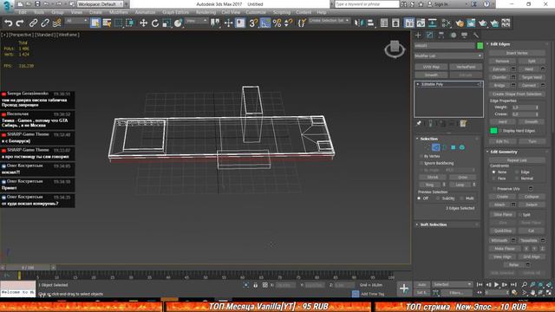Image resolution: width=555 pixels, height=312 pixels.
Task: Collapse the Selection rollout
Action: pos(428,139)
